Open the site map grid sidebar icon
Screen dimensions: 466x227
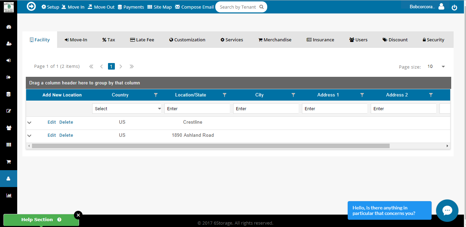9,145
